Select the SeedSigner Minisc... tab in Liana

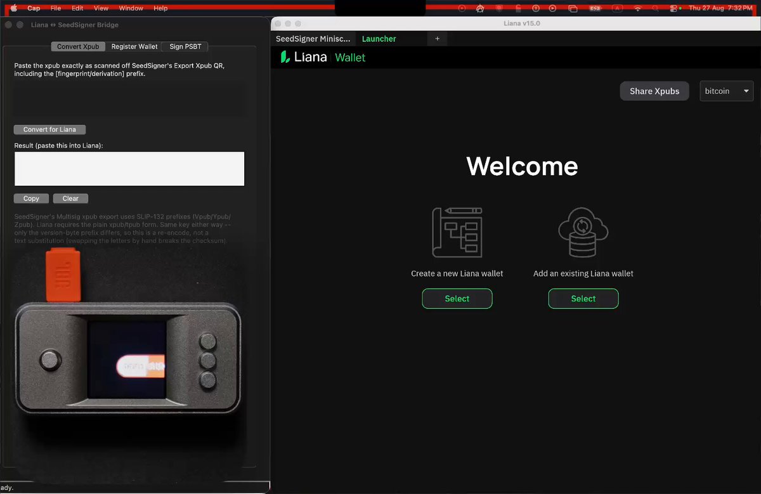tap(313, 39)
